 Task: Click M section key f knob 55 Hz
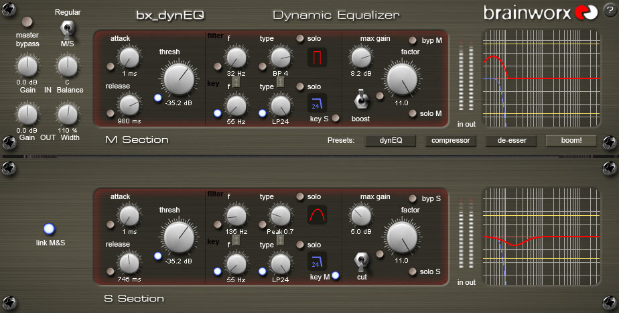236,105
